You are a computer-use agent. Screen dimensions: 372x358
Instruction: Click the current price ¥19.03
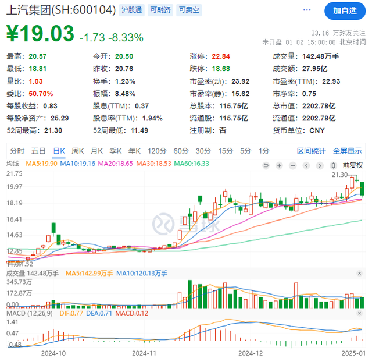tap(40, 34)
